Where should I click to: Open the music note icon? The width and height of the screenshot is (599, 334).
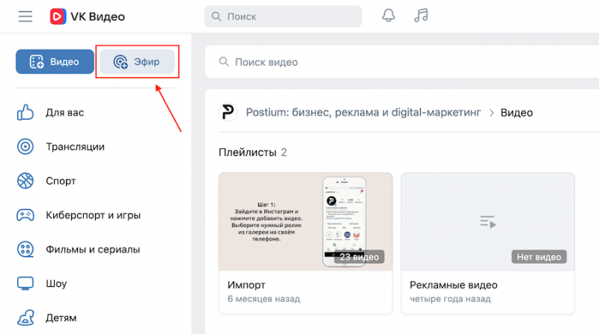422,16
